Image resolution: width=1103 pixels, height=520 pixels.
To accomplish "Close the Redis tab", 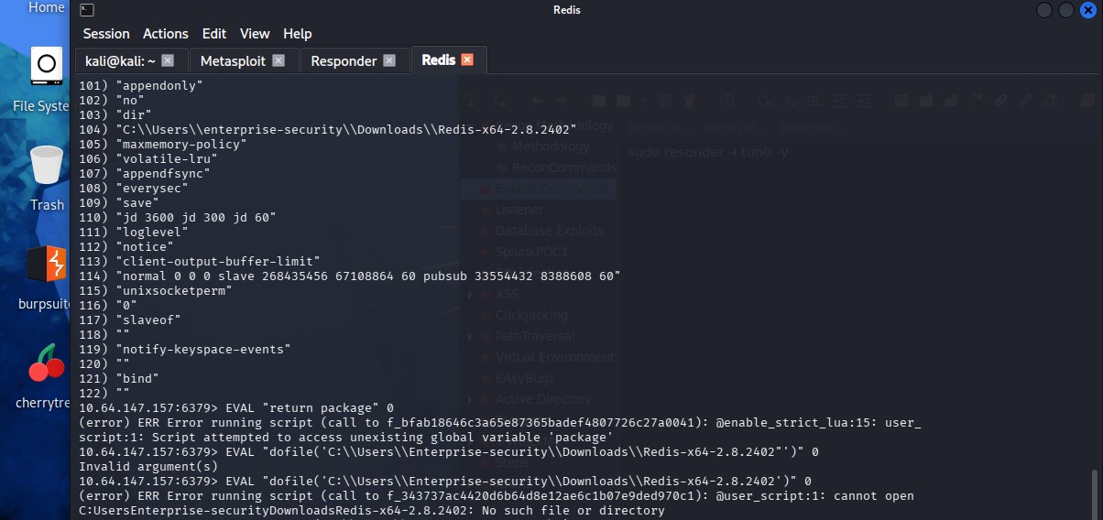I will point(467,60).
